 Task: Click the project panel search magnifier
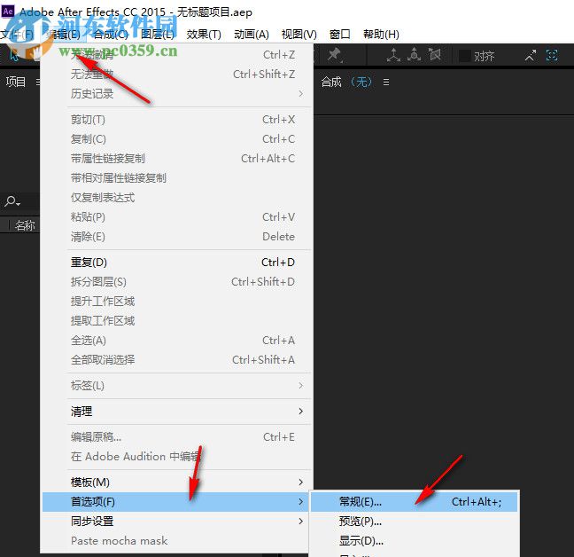(12, 201)
